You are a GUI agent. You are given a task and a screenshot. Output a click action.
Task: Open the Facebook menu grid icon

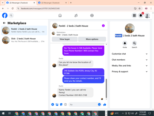[x=134, y=15]
